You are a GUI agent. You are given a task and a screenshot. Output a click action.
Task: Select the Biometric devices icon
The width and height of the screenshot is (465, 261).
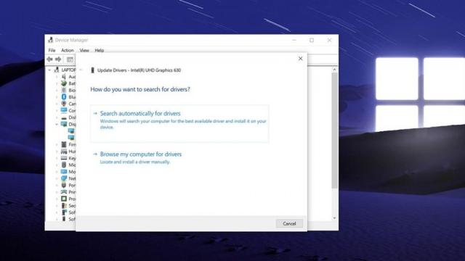64,90
